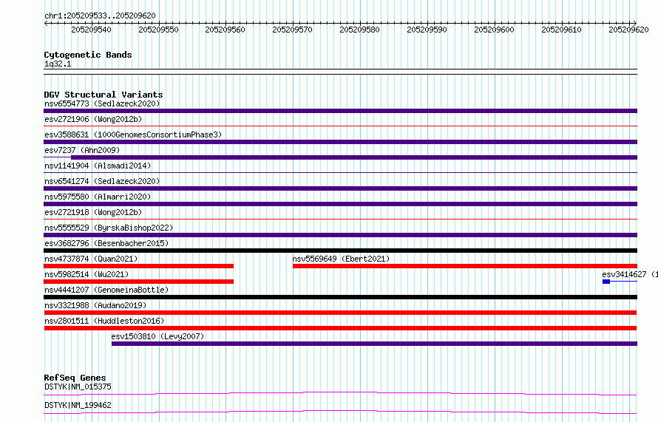
Task: Click the blue box of esv3414627
Action: click(x=606, y=282)
